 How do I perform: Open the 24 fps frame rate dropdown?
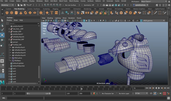[141, 93]
